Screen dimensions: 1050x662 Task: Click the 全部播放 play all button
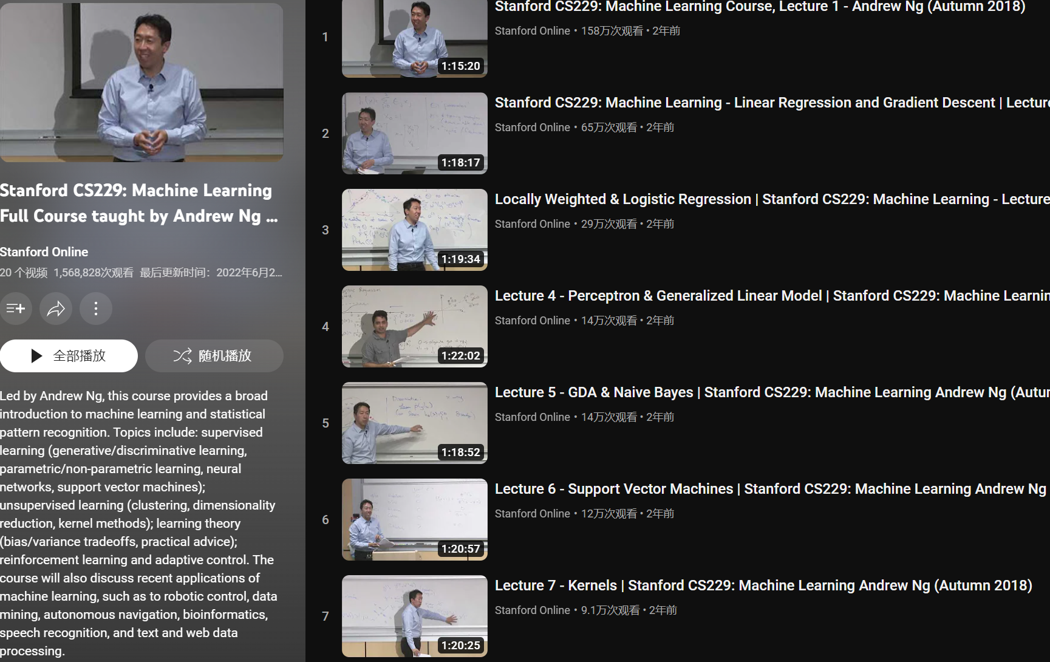click(x=69, y=356)
